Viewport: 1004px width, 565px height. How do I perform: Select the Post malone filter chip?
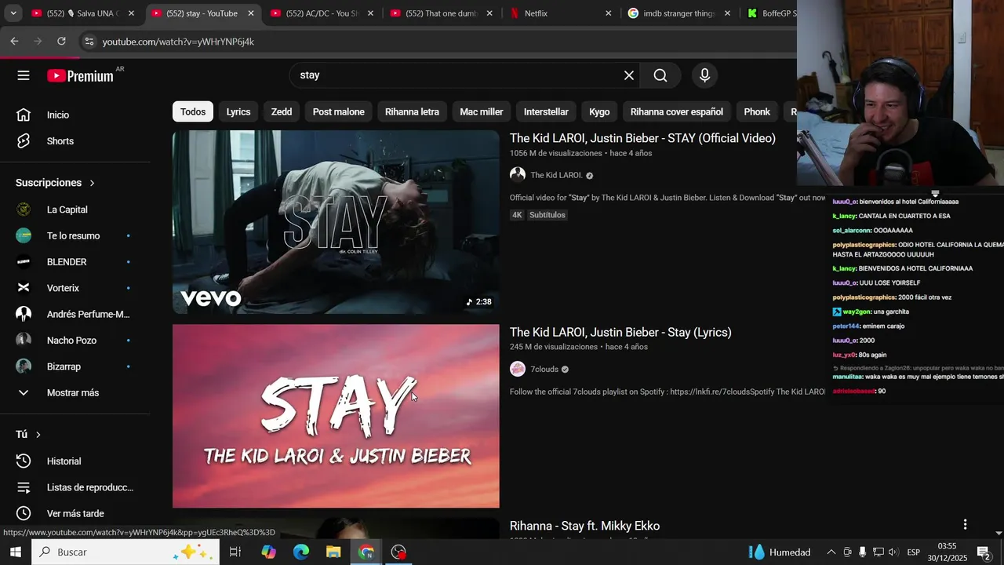[x=339, y=111]
